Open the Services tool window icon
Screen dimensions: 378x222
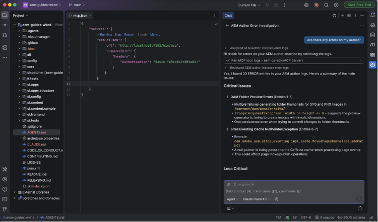pos(5,179)
